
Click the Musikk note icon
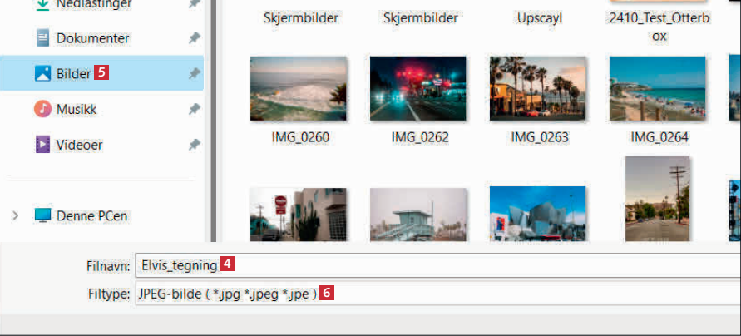pos(42,109)
